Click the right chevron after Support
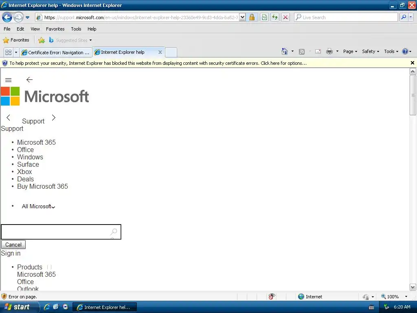This screenshot has height=313, width=417. (x=53, y=117)
